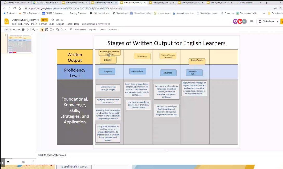
Task: Star the ActivitySort_Room 4 presentation
Action: point(53,20)
